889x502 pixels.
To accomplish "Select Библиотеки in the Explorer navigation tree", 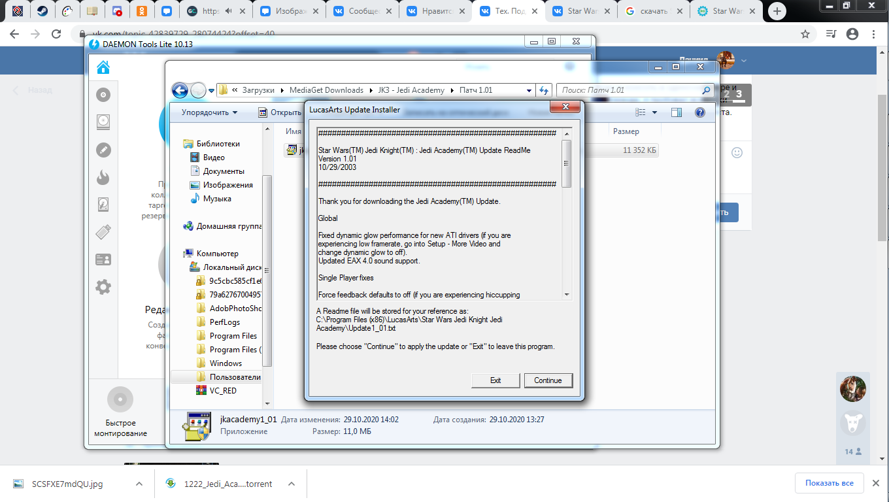I will tap(212, 144).
